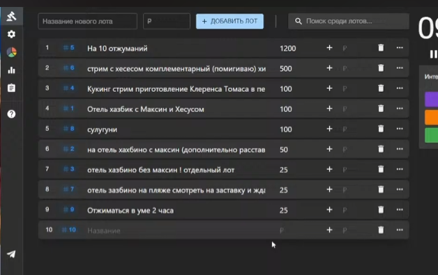Delete the 'стрим с хесесом' lot
Screen dimensions: 438x275
381,68
